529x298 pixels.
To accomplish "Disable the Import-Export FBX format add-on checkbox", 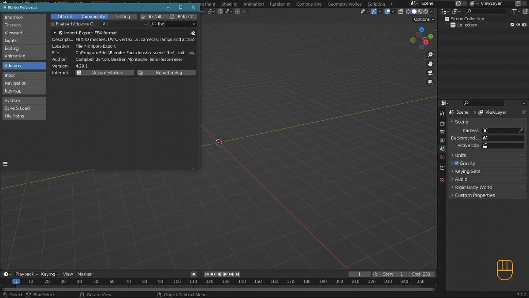I will 61,33.
